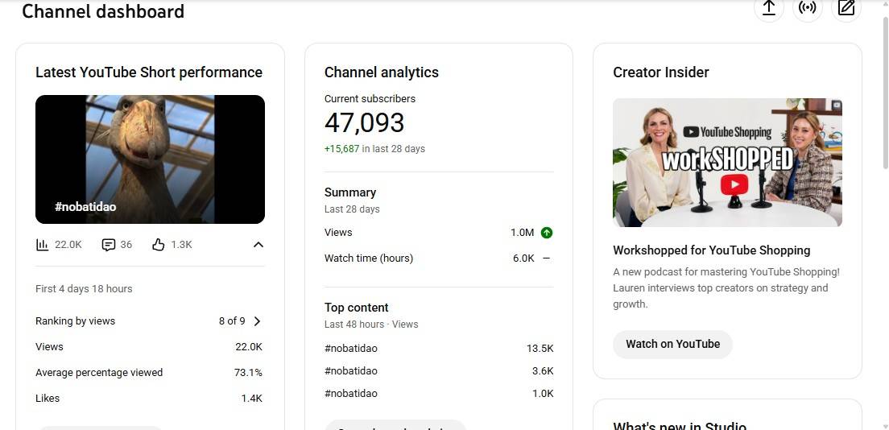Click the bar chart views icon showing 22.0K
The width and height of the screenshot is (889, 430).
43,245
